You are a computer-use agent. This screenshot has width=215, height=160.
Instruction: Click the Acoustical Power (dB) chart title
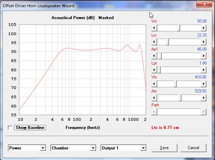73,18
